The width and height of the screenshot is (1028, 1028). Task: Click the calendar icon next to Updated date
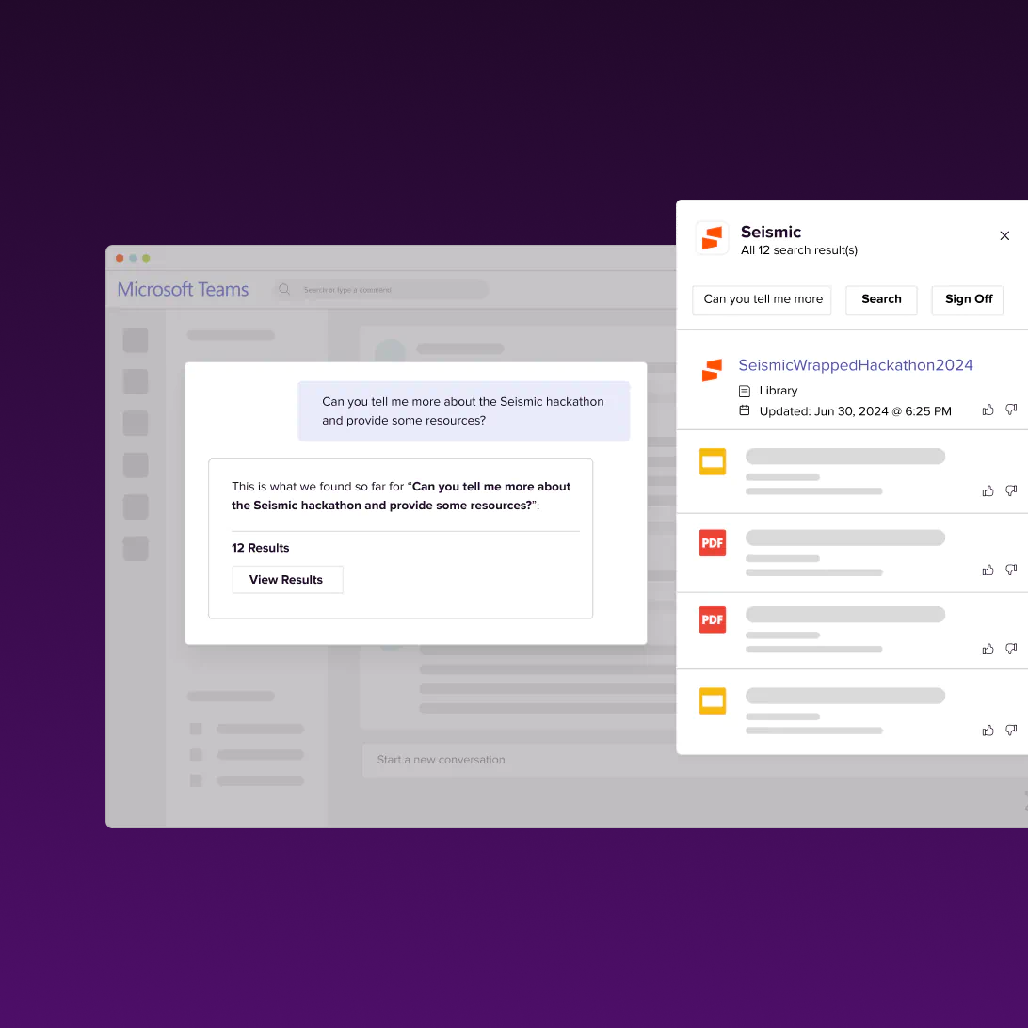(x=743, y=410)
